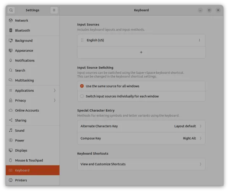229x192 pixels.
Task: Click the Alternate Characters Key label
Action: [99, 126]
